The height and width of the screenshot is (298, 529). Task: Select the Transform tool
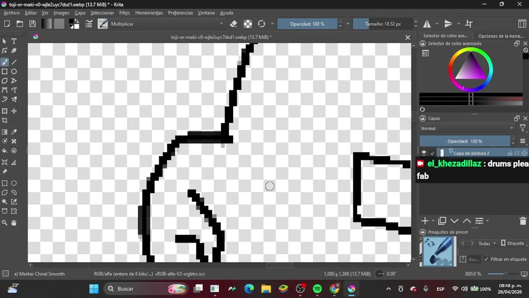pyautogui.click(x=5, y=111)
